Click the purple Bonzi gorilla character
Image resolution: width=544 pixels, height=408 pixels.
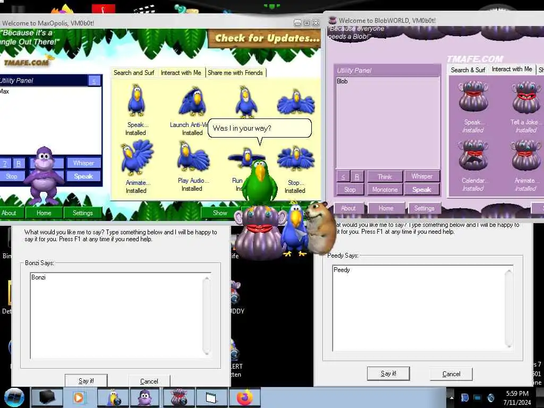[x=44, y=175]
